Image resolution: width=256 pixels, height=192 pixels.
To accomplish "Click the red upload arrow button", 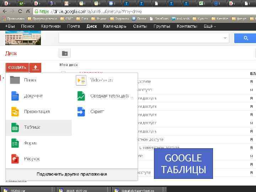I will (36, 68).
